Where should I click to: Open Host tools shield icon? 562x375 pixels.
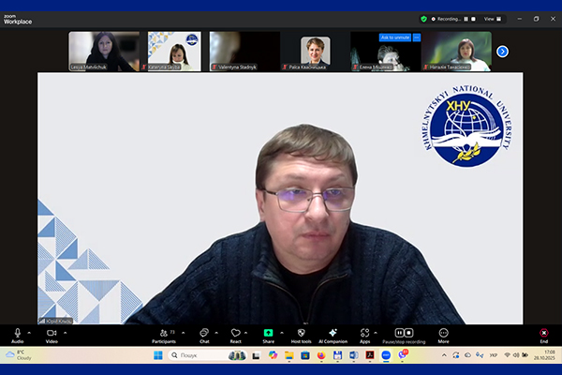click(301, 333)
